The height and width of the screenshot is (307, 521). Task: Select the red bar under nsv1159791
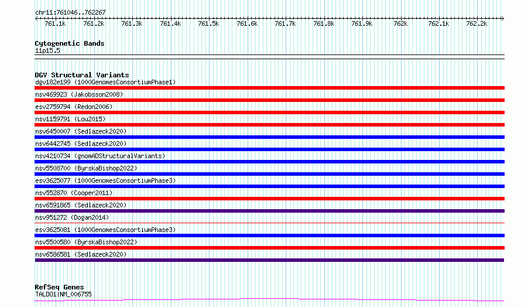pos(269,125)
